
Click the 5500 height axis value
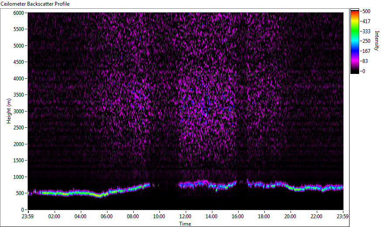tap(19, 29)
